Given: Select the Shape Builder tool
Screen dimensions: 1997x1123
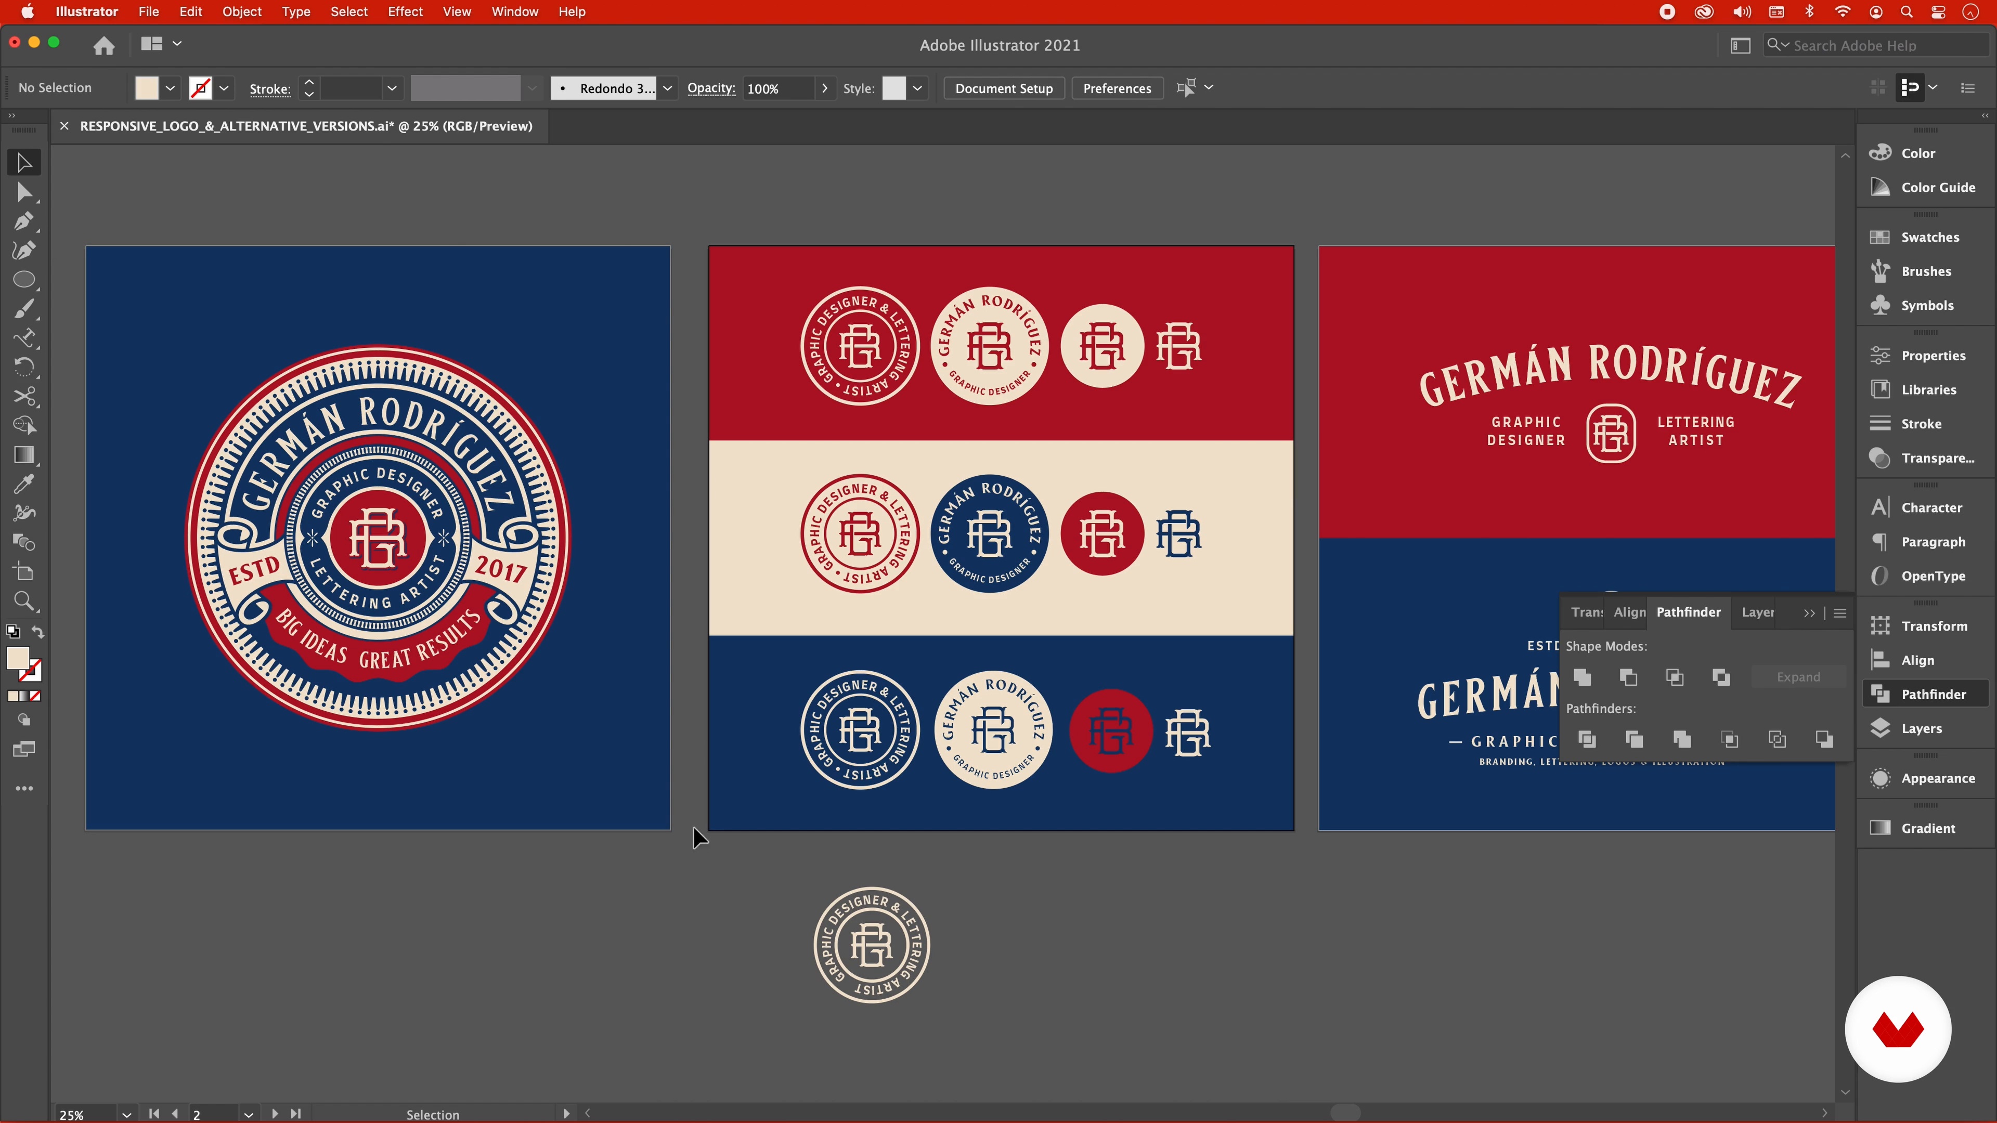Looking at the screenshot, I should [x=24, y=425].
